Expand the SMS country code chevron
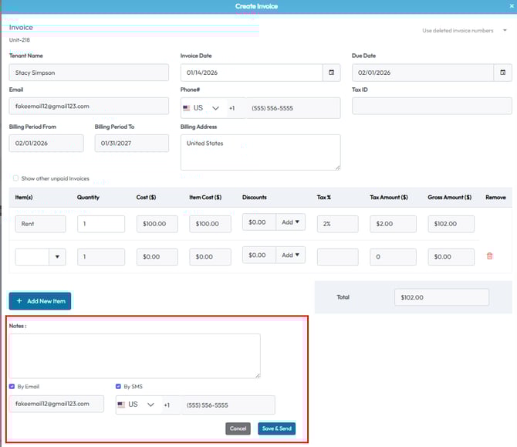Image resolution: width=517 pixels, height=447 pixels. coord(150,405)
